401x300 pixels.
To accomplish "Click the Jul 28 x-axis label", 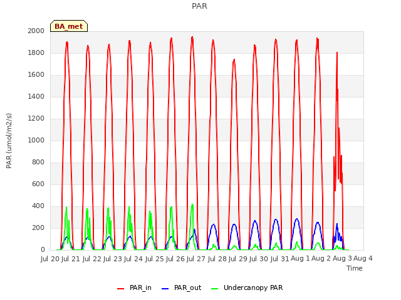I will pos(217,259).
